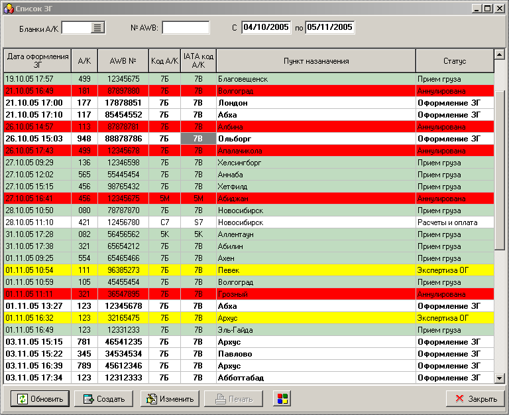This screenshot has height=415, width=509.
Task: Open the Бланки А/К list picker icon
Action: [97, 28]
